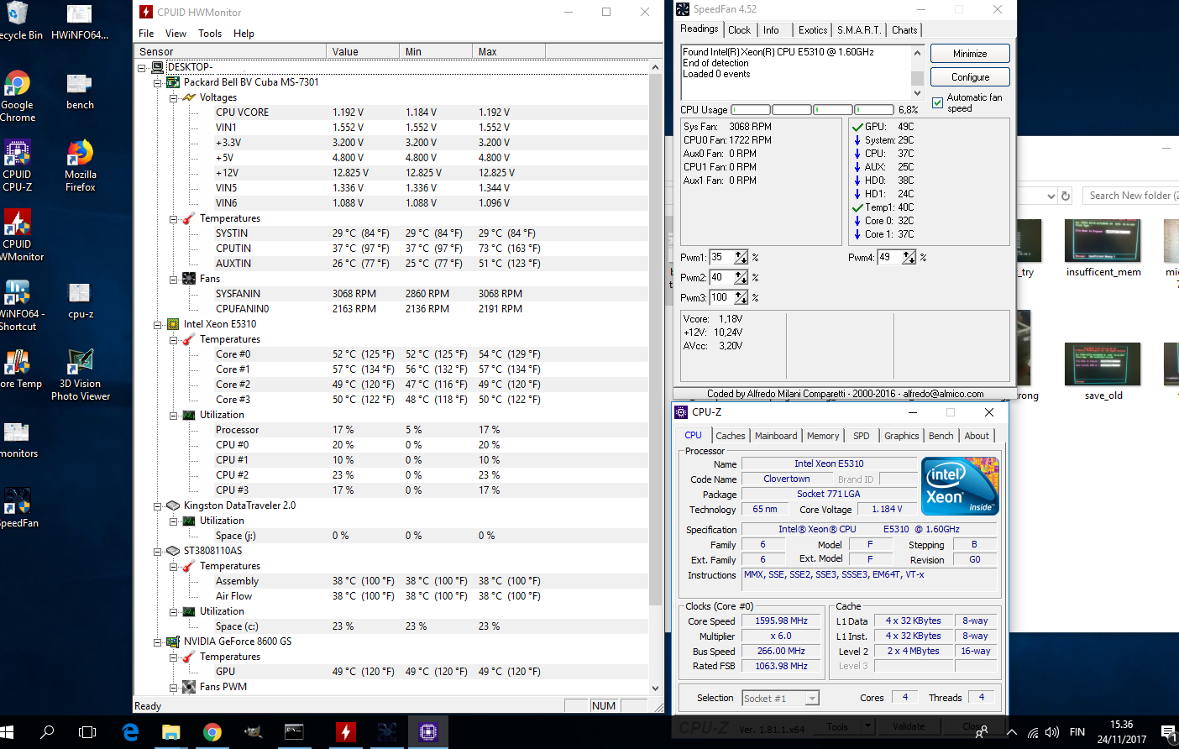This screenshot has width=1179, height=749.
Task: Select the monitors desktop icon
Action: [18, 439]
